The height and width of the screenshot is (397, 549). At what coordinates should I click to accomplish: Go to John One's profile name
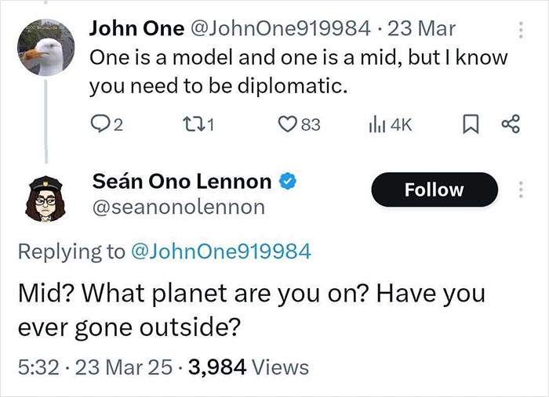pyautogui.click(x=134, y=30)
